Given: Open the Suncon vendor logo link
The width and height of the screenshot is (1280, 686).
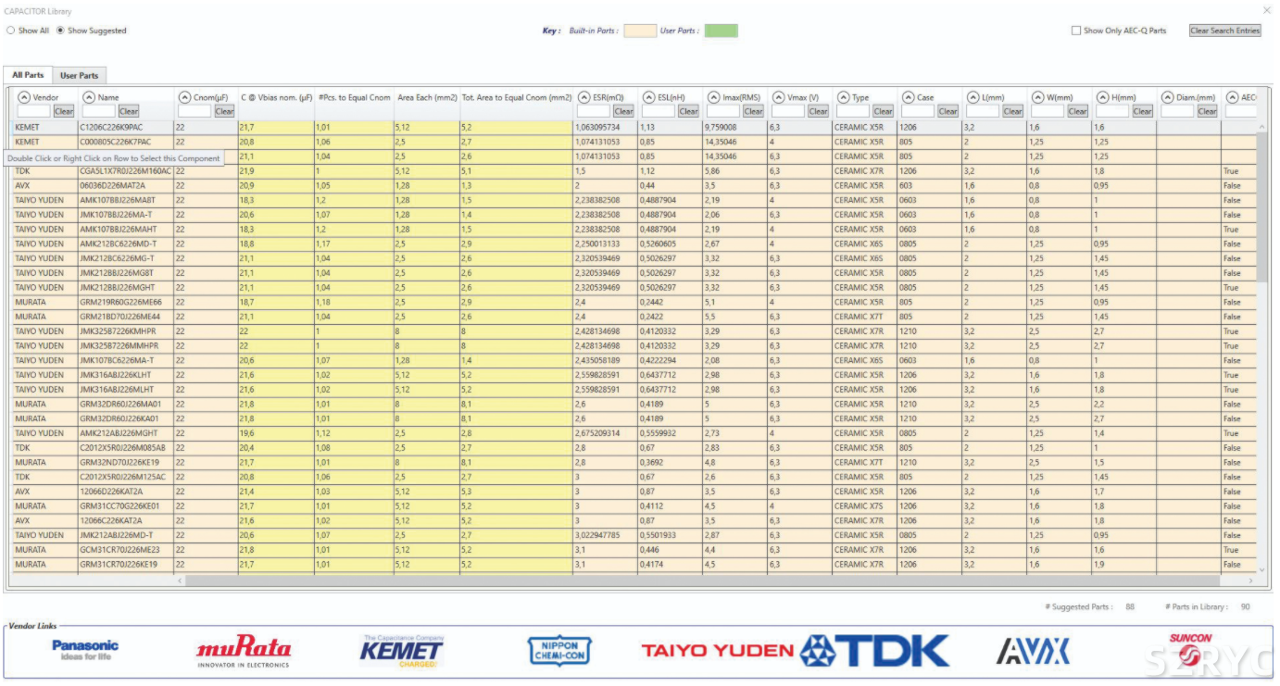Looking at the screenshot, I should coord(1190,651).
